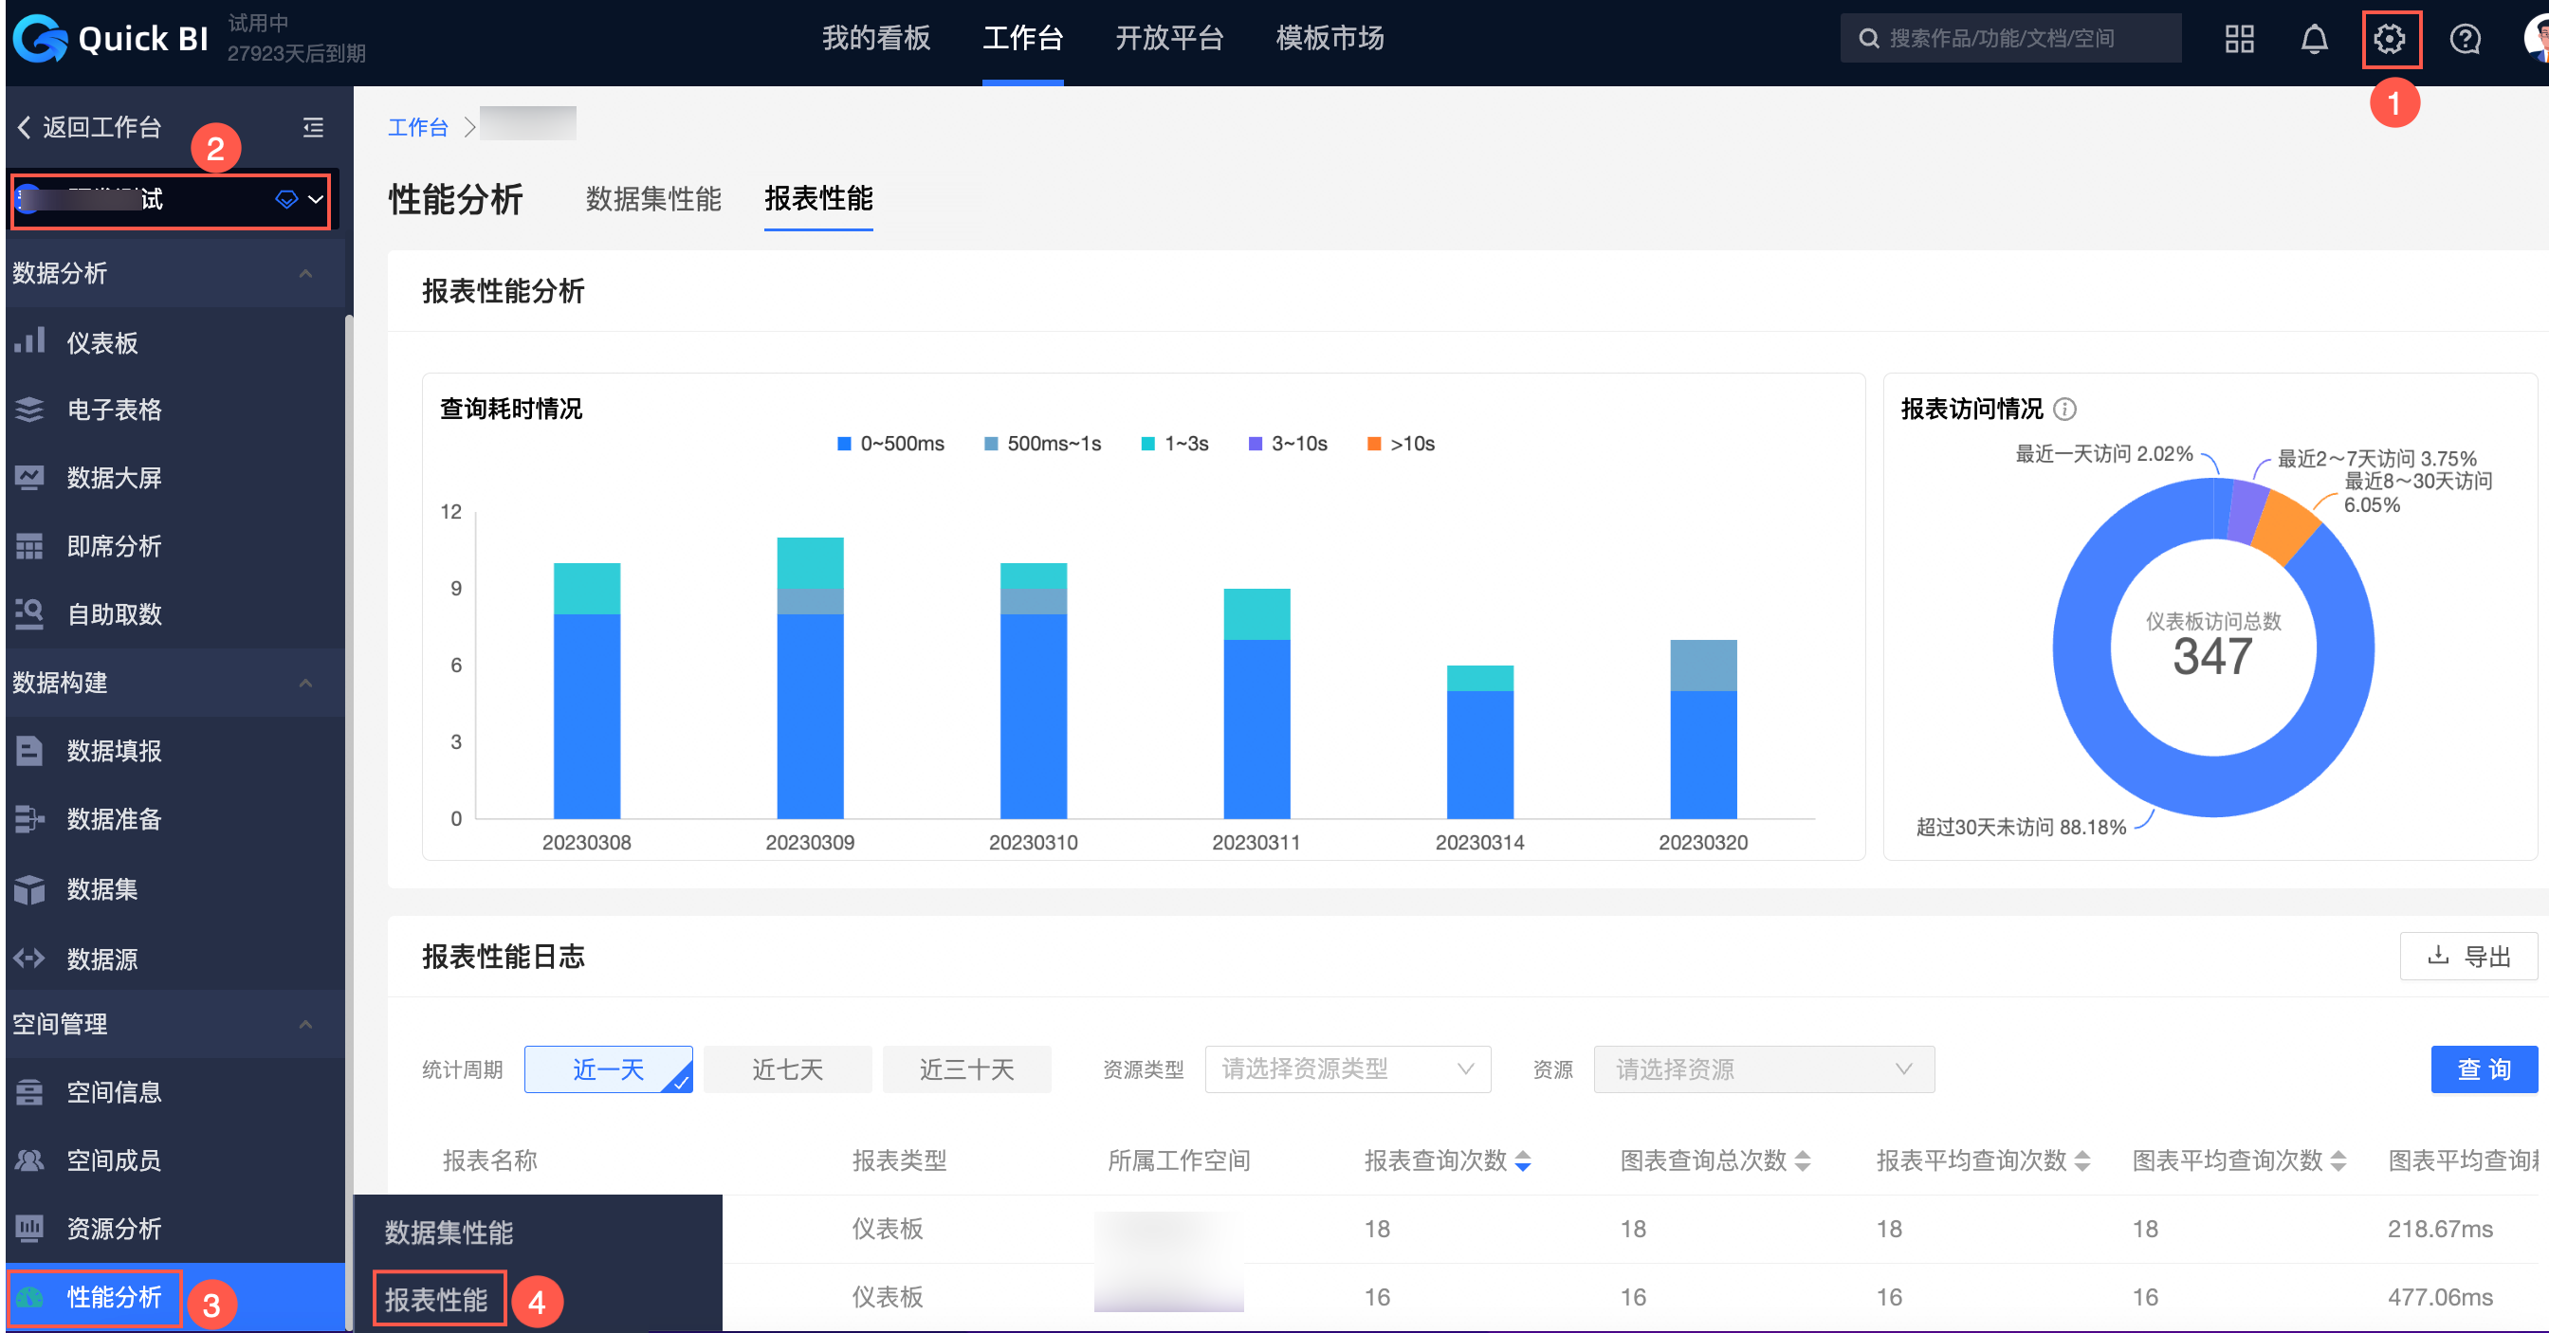Open the workspace selector dropdown
This screenshot has height=1333, width=2549.
(x=172, y=201)
